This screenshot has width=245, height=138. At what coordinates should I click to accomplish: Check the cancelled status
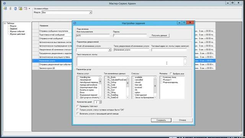133,80
